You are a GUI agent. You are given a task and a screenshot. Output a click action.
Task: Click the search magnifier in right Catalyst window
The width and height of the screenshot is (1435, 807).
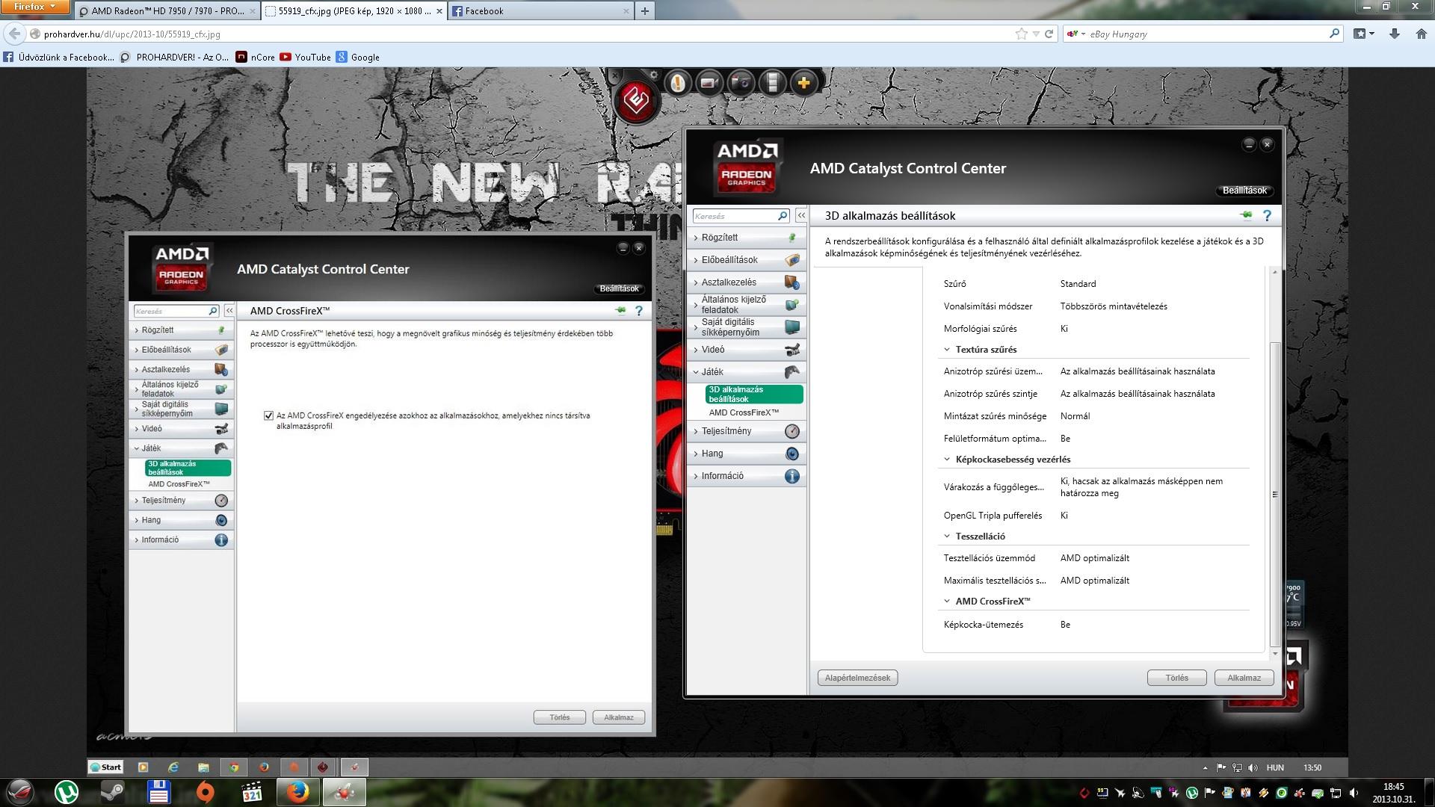[x=783, y=216]
